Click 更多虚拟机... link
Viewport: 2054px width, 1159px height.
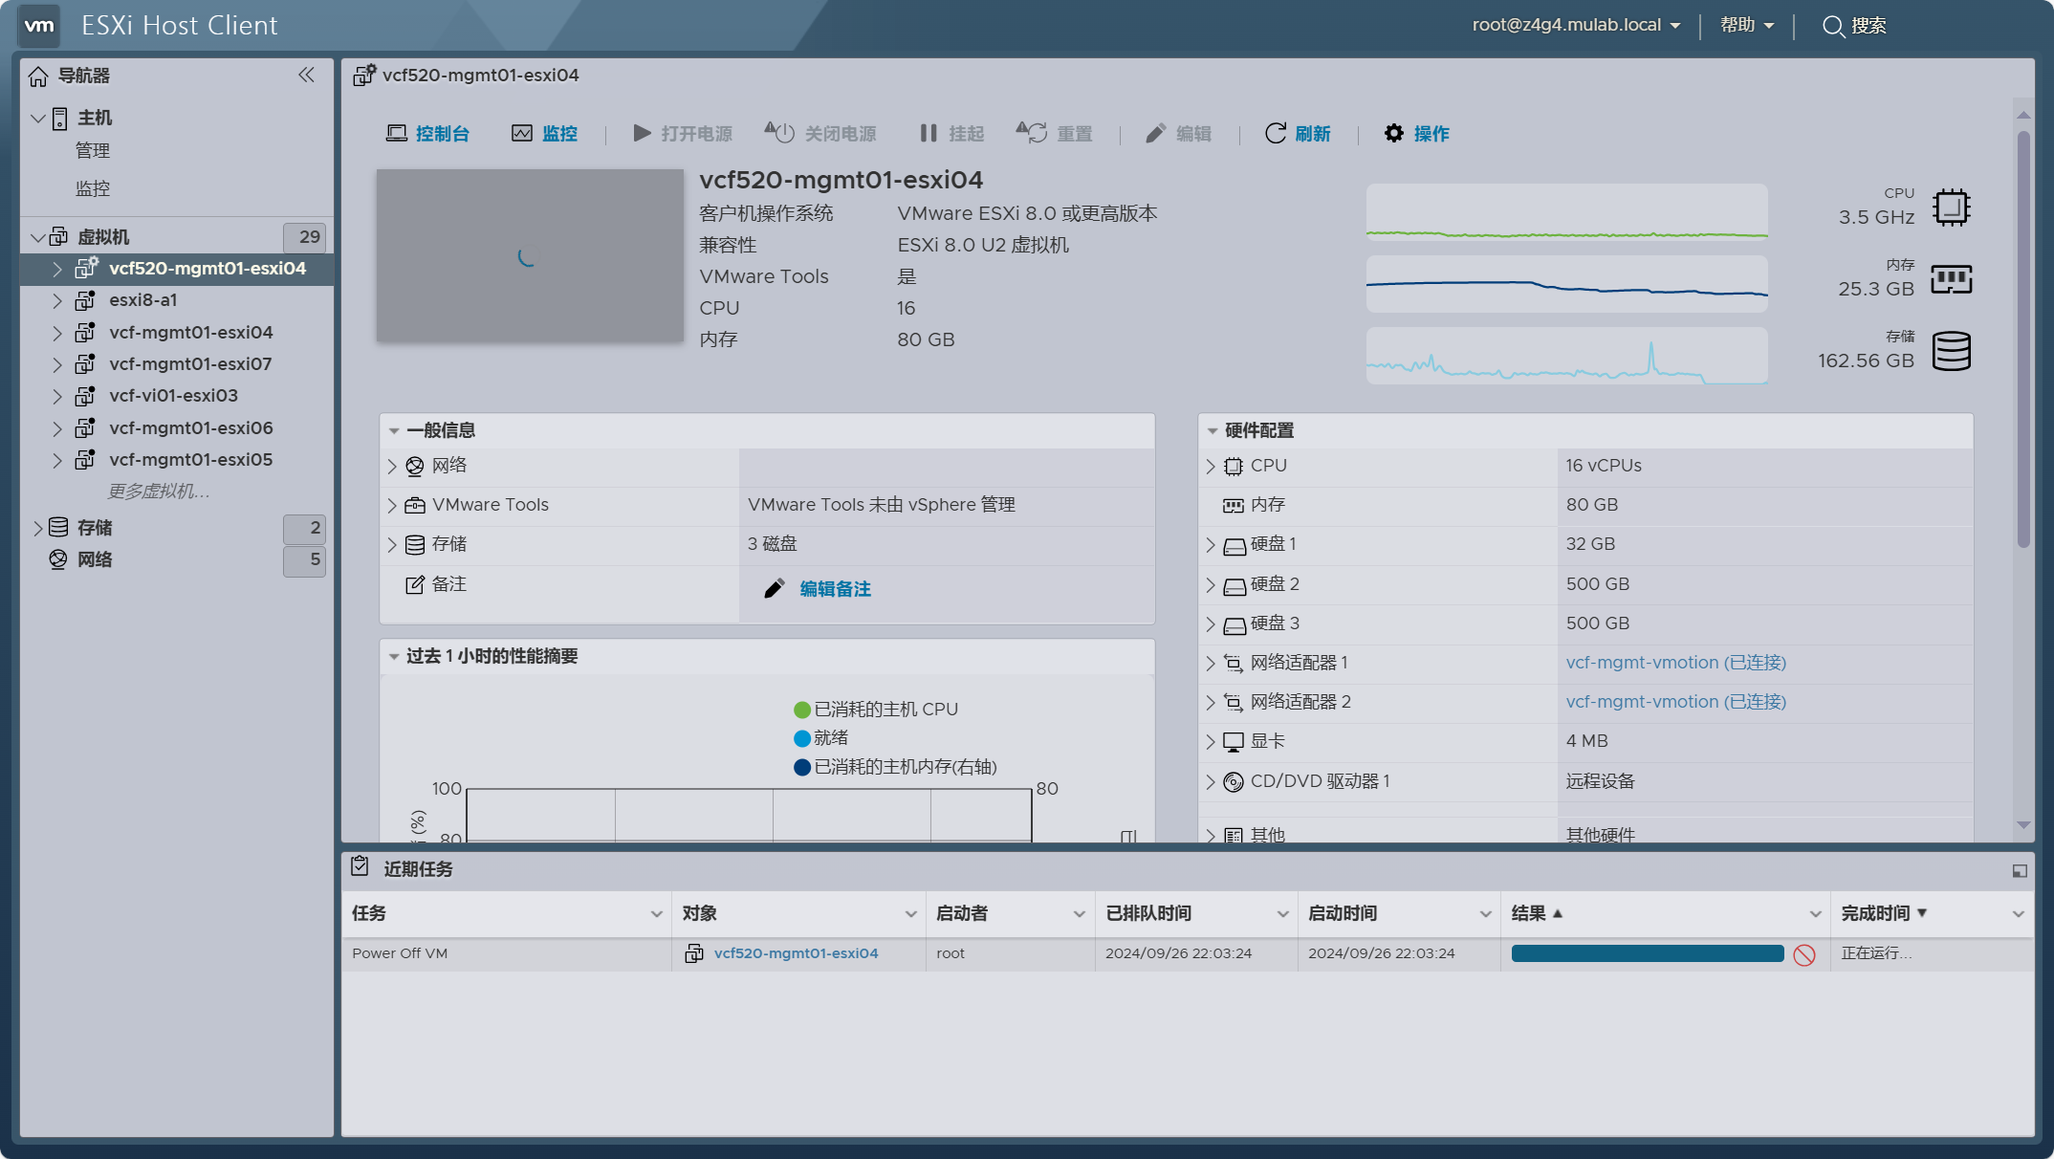point(158,492)
